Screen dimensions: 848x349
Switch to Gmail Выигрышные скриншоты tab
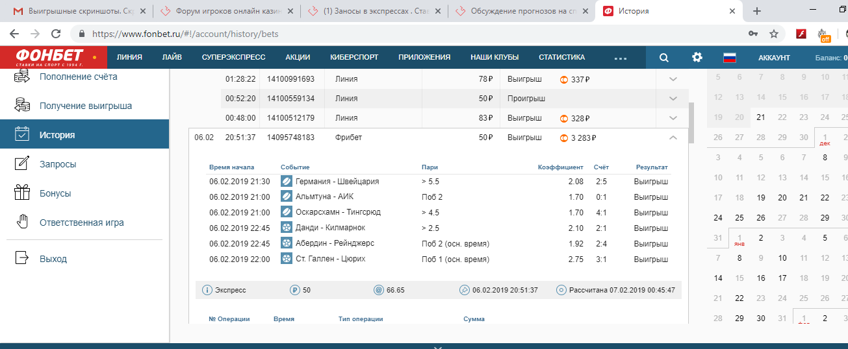(75, 11)
